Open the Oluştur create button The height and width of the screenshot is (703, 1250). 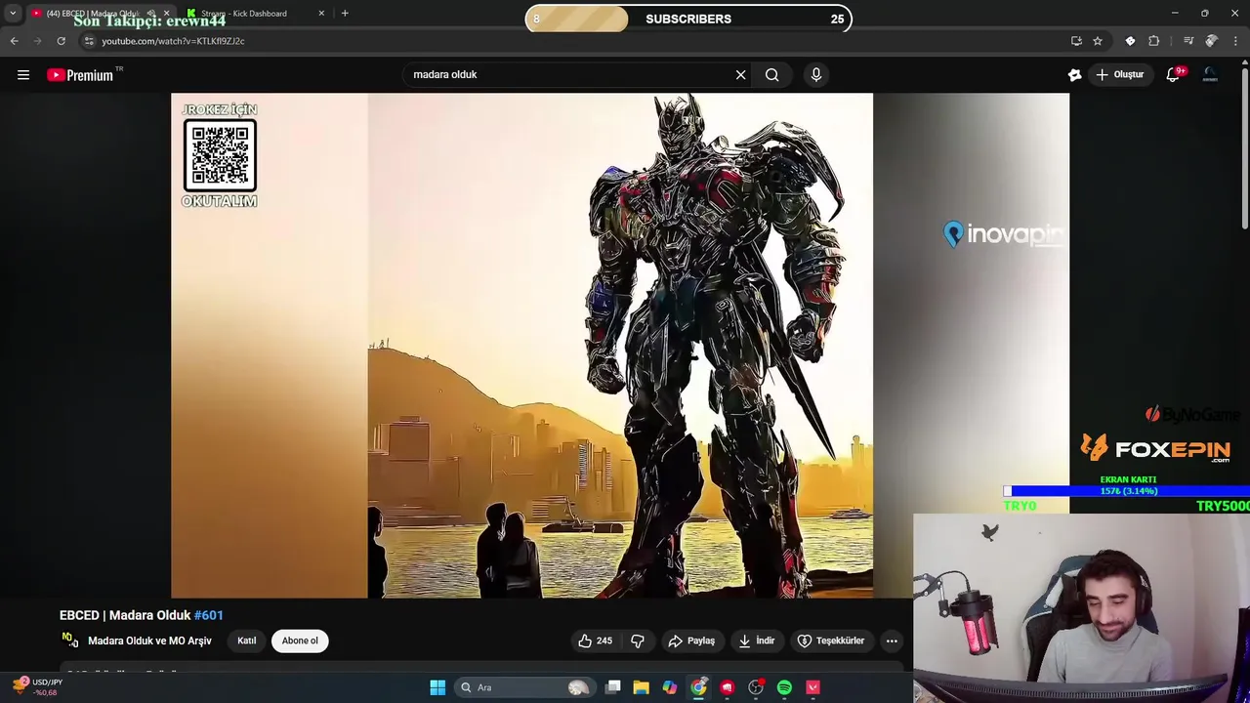tap(1119, 75)
